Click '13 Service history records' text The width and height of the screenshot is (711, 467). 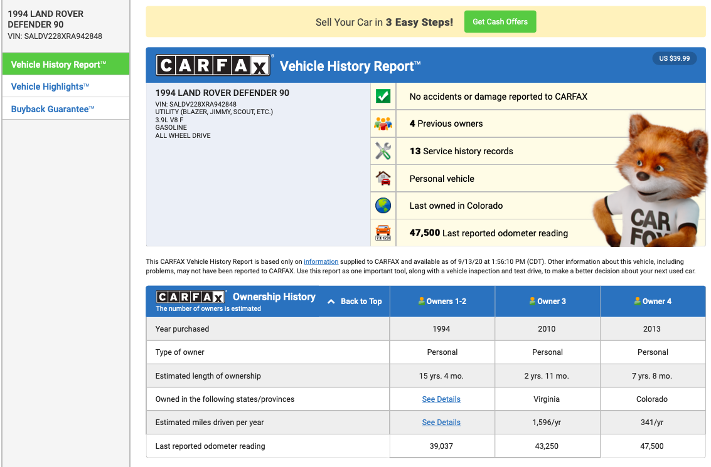[461, 151]
